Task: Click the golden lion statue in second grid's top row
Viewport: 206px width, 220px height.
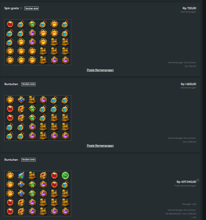Action: (x=32, y=100)
